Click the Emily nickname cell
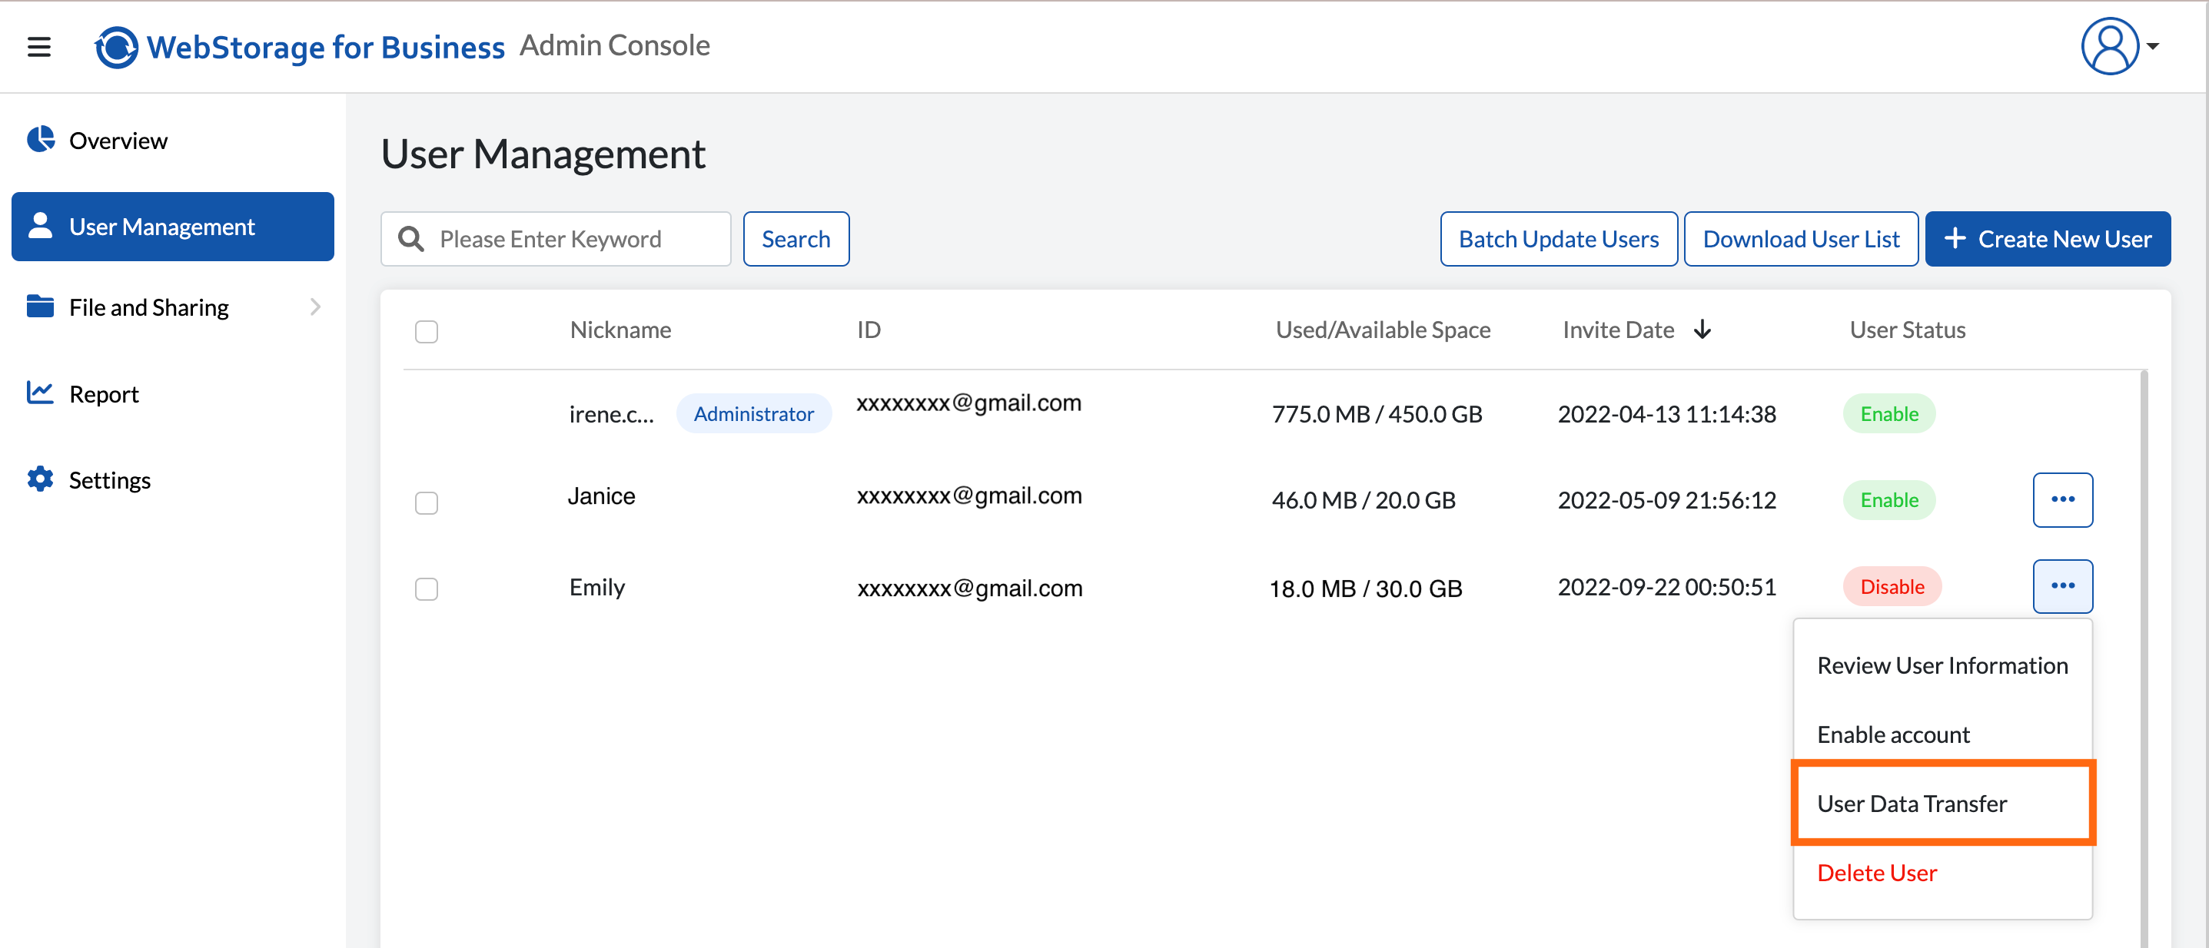 (x=597, y=588)
